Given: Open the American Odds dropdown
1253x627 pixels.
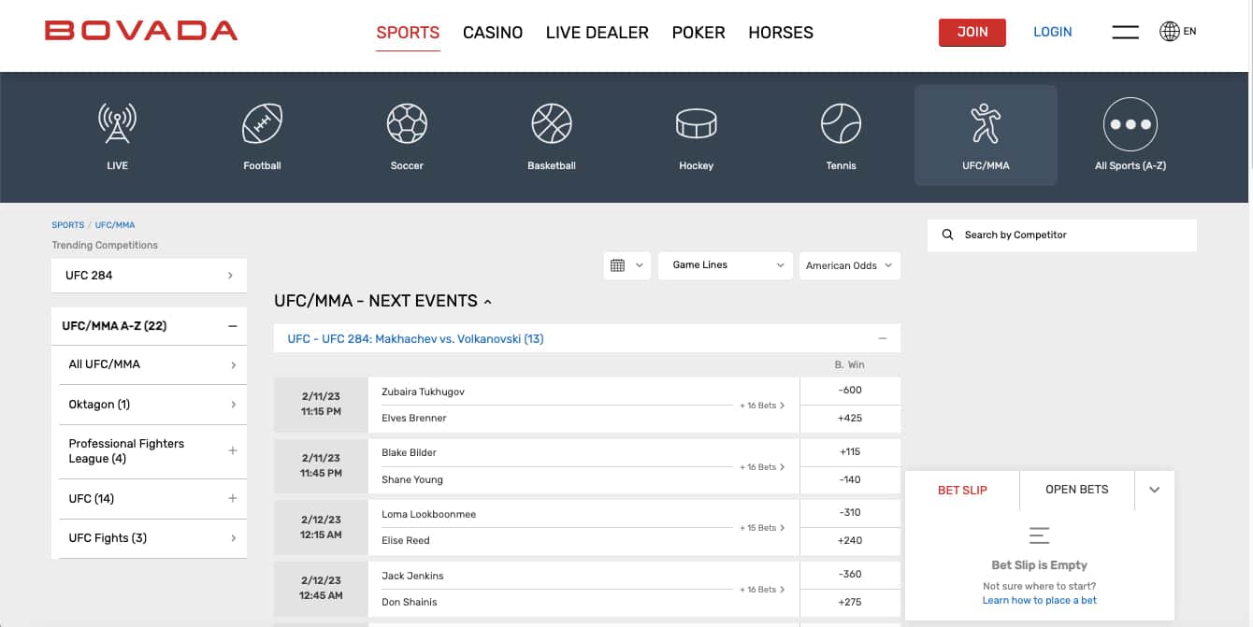Looking at the screenshot, I should tap(850, 265).
